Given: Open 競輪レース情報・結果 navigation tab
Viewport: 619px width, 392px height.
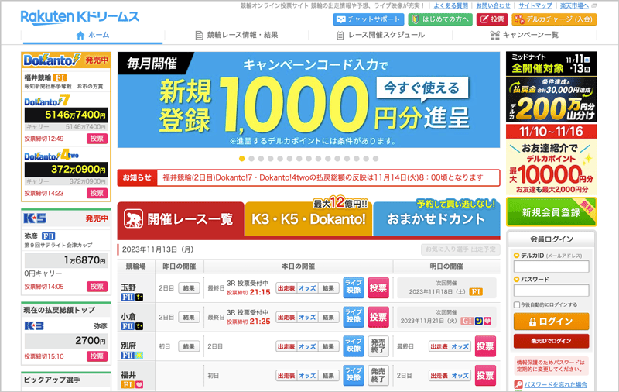Looking at the screenshot, I should point(237,35).
